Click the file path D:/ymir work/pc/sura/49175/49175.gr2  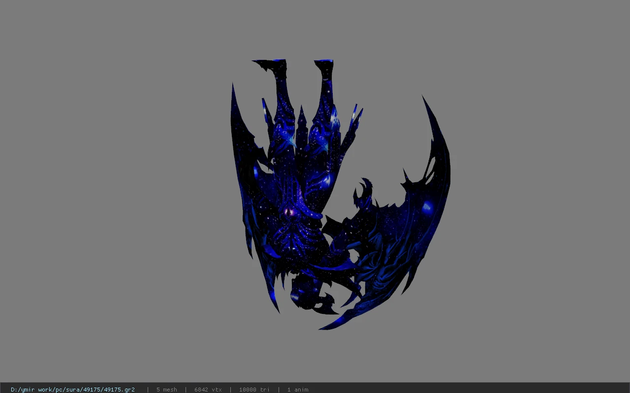pyautogui.click(x=73, y=390)
